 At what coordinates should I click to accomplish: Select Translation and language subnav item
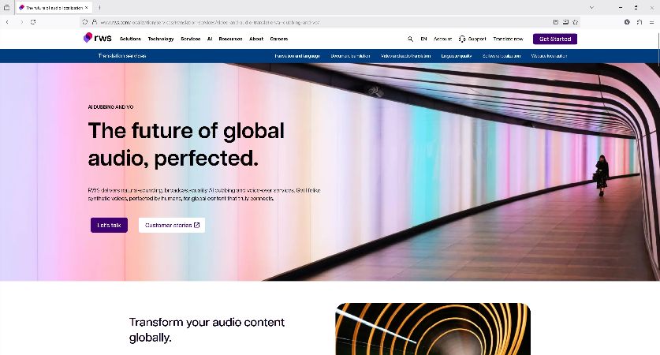pos(297,55)
